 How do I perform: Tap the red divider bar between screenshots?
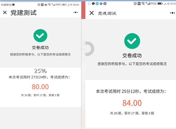[x=83, y=10]
